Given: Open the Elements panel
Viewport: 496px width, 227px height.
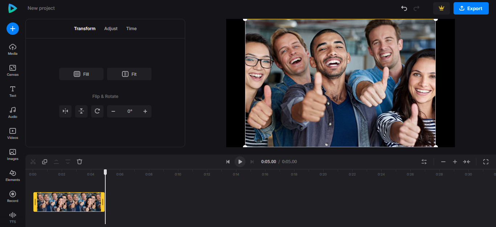Looking at the screenshot, I should point(12,175).
